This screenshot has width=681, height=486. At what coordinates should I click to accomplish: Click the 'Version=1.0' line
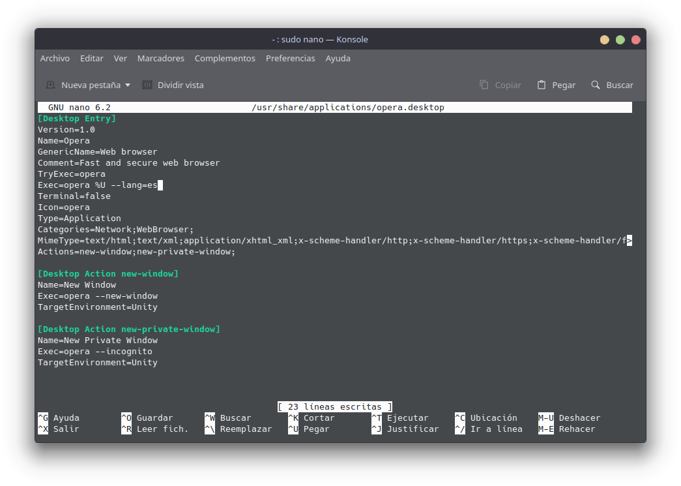click(66, 130)
